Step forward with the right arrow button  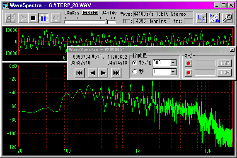click(x=103, y=73)
